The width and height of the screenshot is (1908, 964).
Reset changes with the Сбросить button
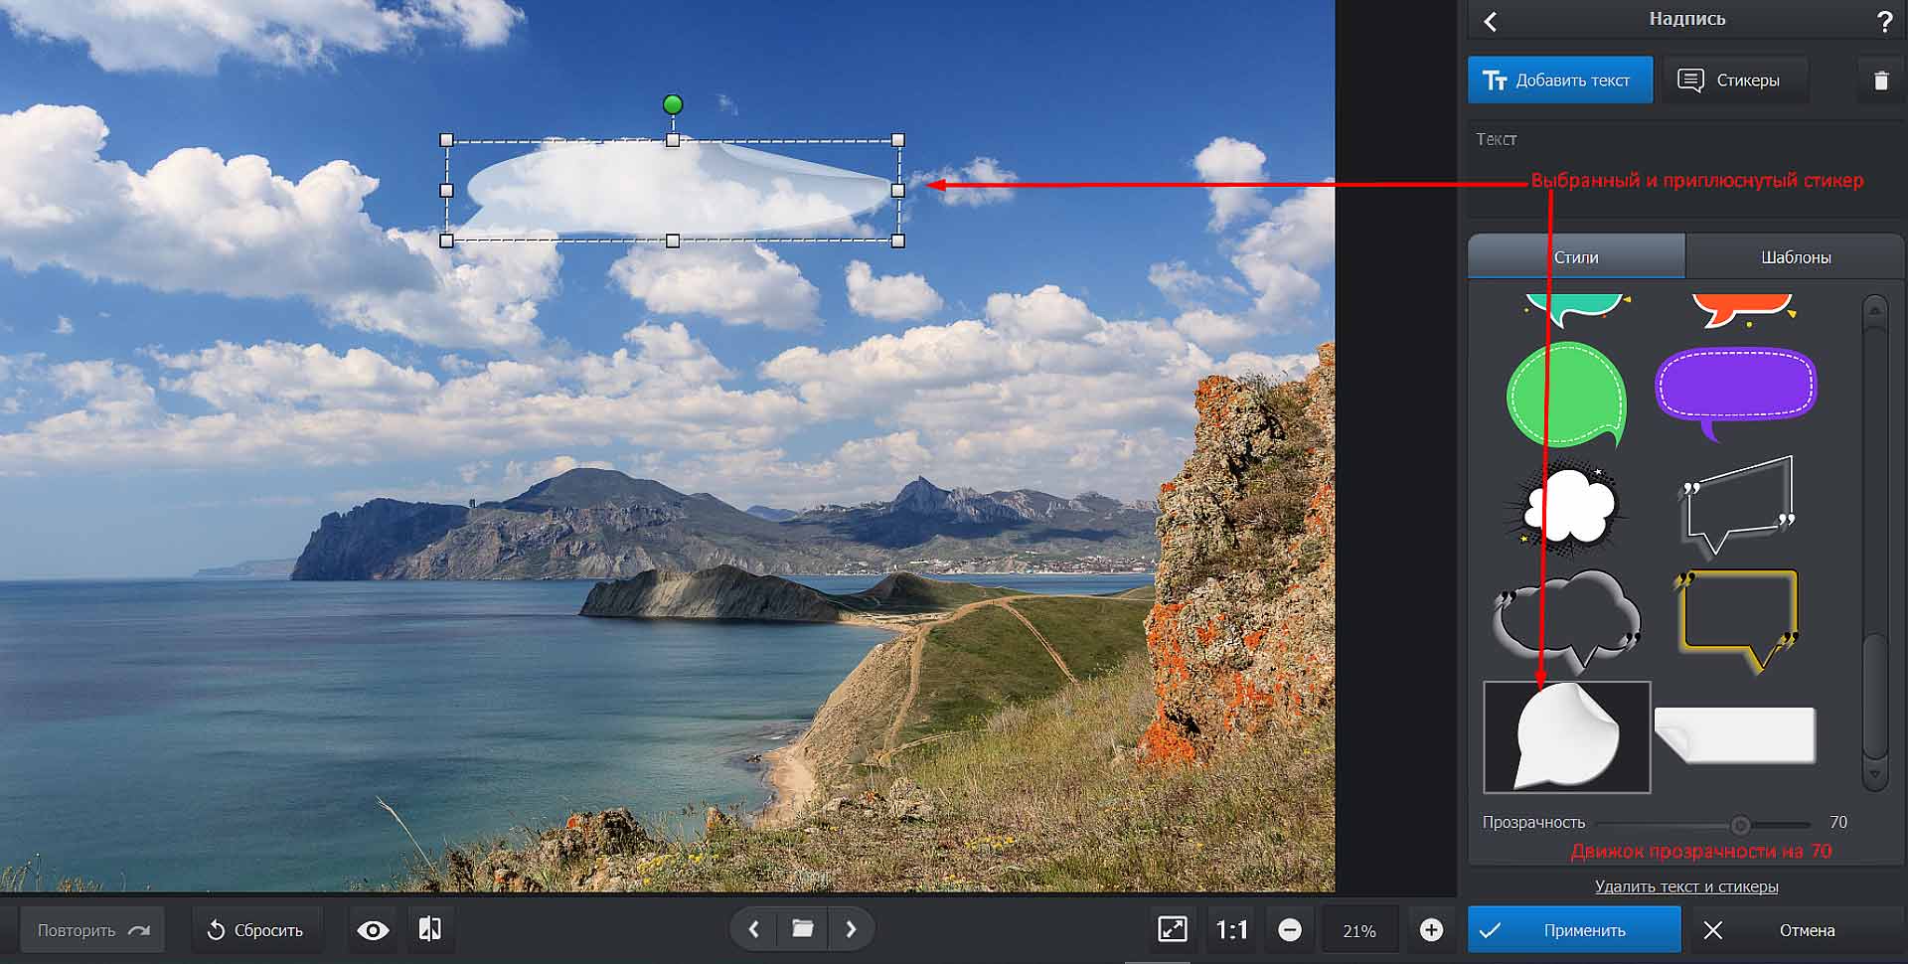pos(255,930)
